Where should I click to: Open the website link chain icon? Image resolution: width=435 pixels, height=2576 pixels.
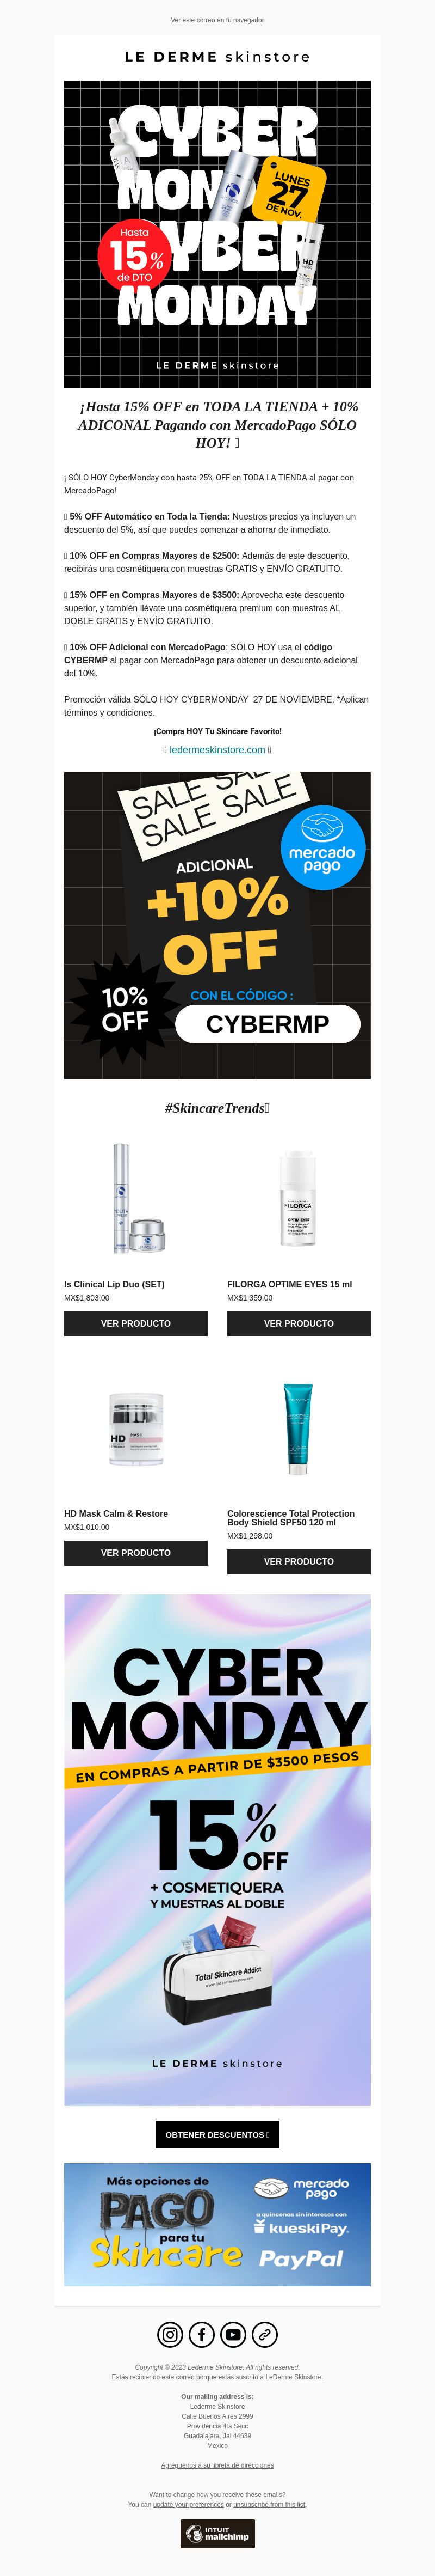click(264, 2334)
